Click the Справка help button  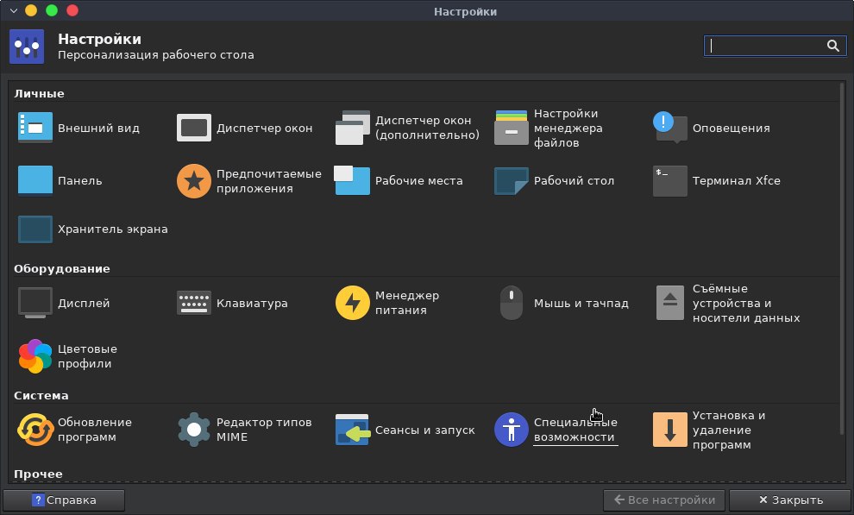click(x=64, y=499)
